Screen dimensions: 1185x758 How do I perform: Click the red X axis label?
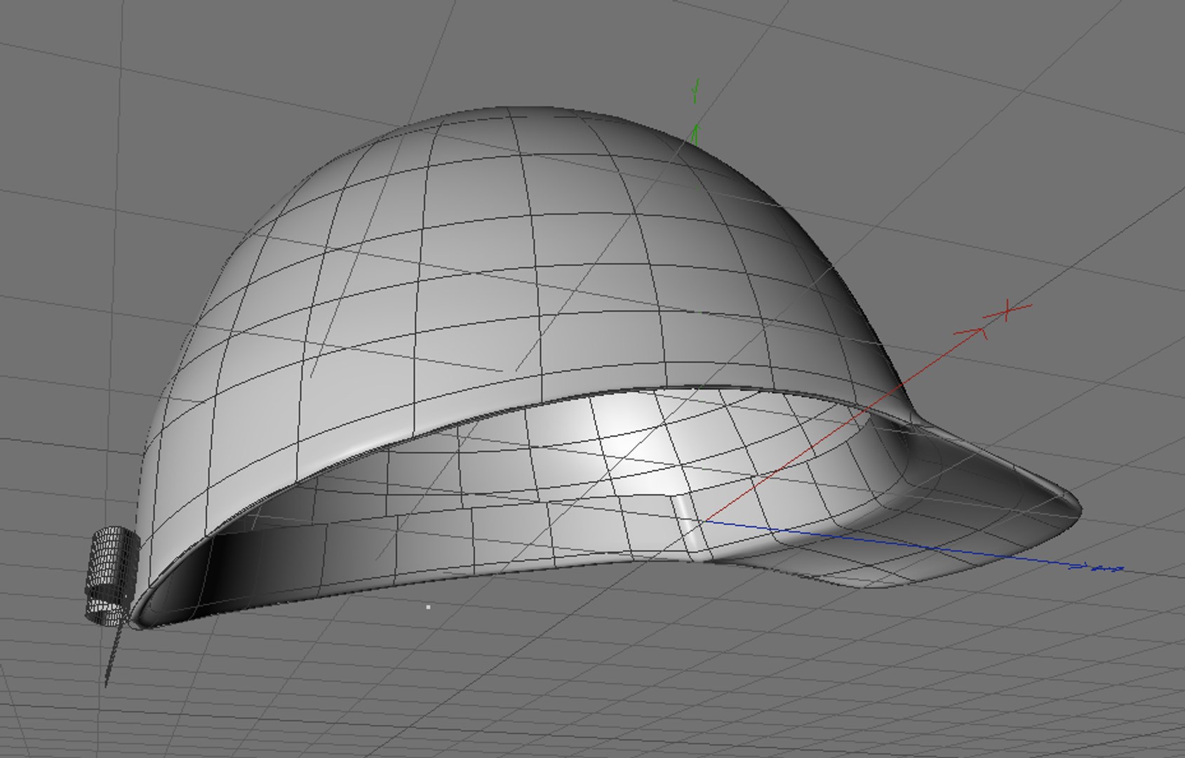click(x=1007, y=310)
